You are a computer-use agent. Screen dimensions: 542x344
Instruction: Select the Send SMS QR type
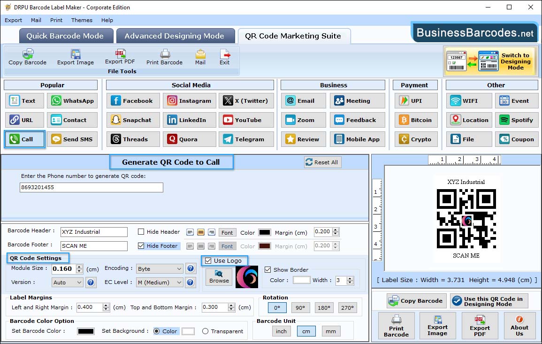point(72,139)
